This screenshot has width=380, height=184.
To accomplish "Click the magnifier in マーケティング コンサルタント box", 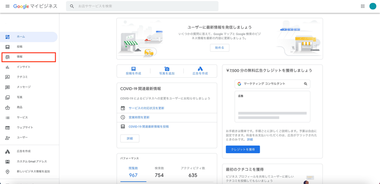I will click(305, 84).
